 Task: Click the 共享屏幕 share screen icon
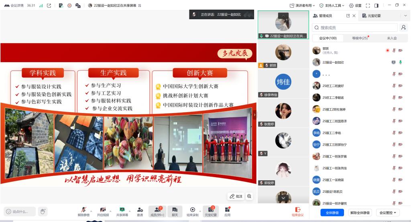point(122,211)
